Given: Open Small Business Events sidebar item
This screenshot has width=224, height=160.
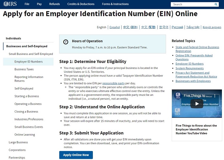Looking at the screenshot, I should [x=29, y=127].
